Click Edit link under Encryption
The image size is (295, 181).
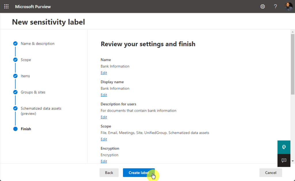pos(104,161)
